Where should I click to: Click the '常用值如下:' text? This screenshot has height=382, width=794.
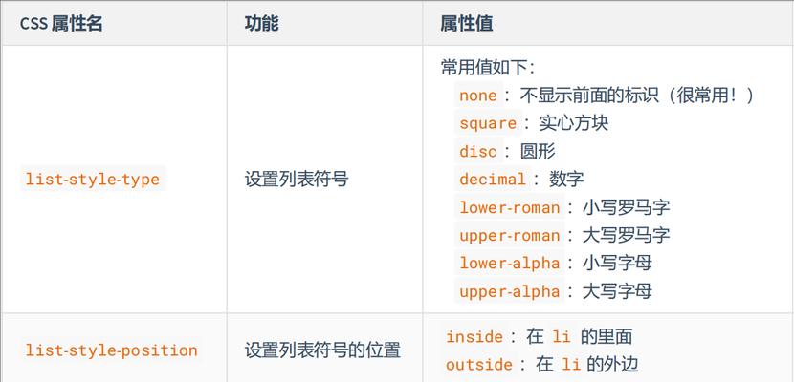(488, 68)
